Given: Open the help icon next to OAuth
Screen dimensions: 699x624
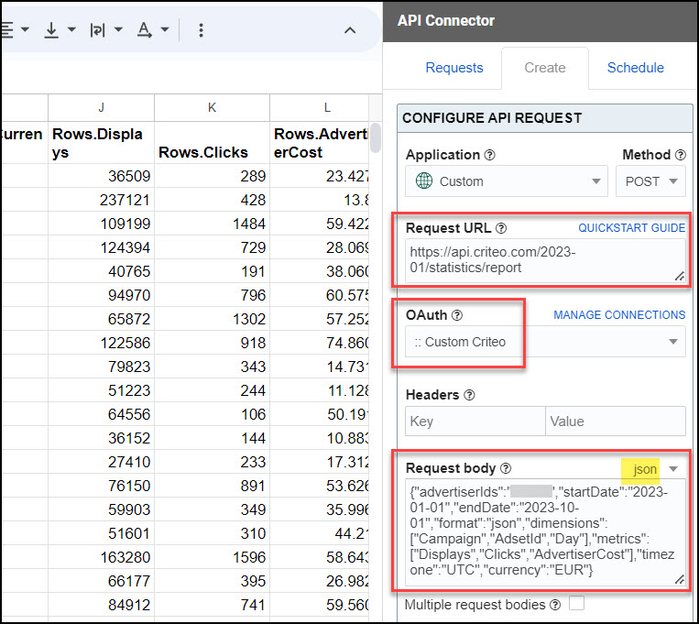Looking at the screenshot, I should tap(457, 315).
